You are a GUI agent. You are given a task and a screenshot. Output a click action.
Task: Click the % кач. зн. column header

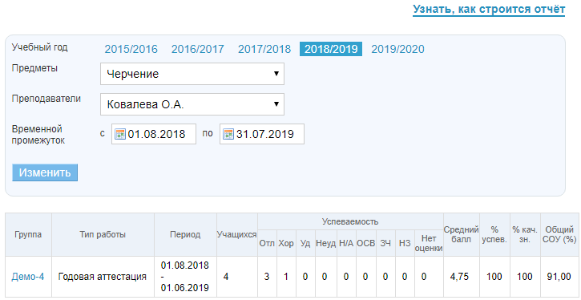[525, 234]
